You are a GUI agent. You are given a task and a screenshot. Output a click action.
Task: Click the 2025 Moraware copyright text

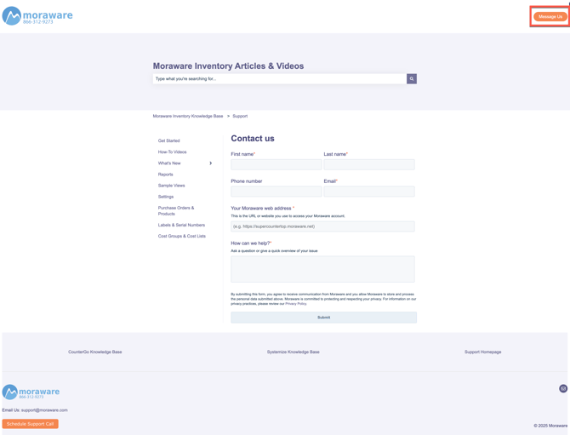tap(550, 425)
